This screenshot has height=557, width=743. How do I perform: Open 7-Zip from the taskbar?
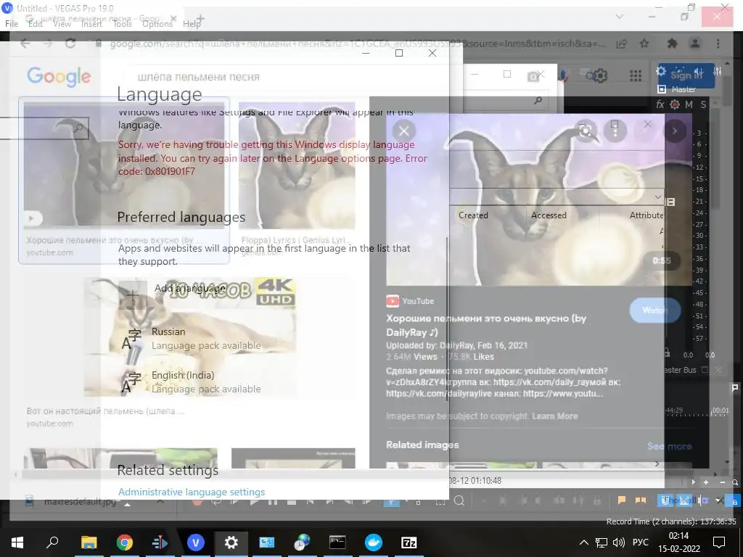tap(409, 542)
